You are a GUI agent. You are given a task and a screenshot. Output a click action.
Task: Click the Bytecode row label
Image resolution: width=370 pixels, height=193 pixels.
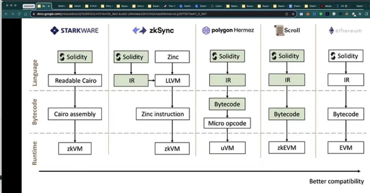click(x=35, y=112)
